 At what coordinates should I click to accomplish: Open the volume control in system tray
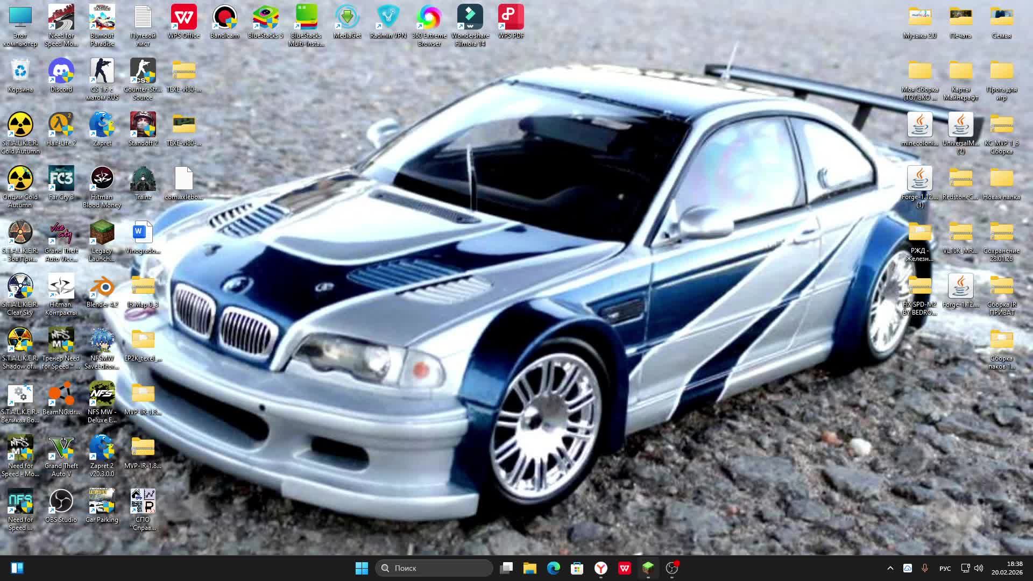tap(979, 568)
